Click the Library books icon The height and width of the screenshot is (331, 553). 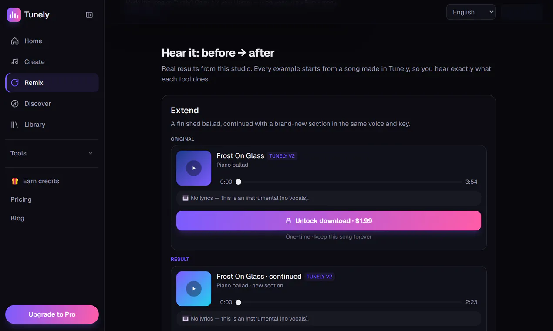click(x=15, y=125)
